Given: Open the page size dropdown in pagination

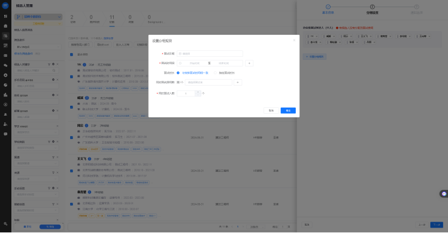Looking at the screenshot, I should [x=256, y=226].
